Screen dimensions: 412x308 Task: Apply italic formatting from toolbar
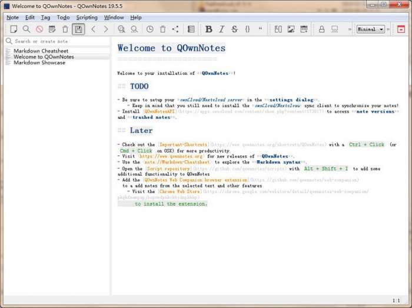pos(221,29)
